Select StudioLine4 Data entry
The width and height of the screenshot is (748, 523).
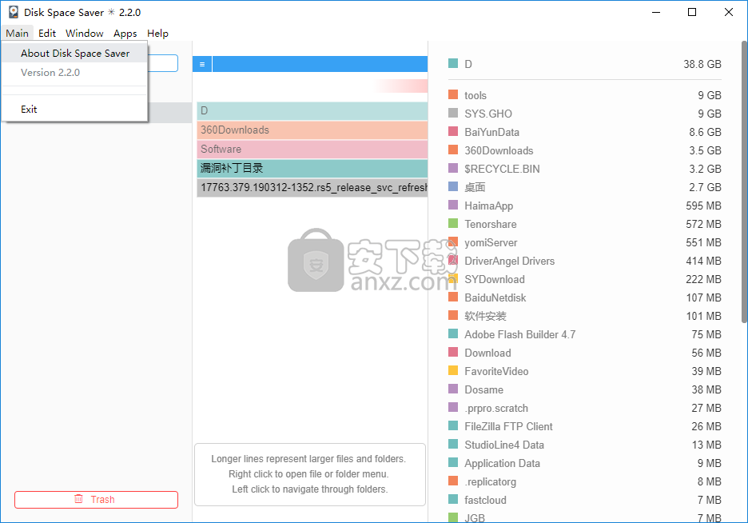[504, 445]
